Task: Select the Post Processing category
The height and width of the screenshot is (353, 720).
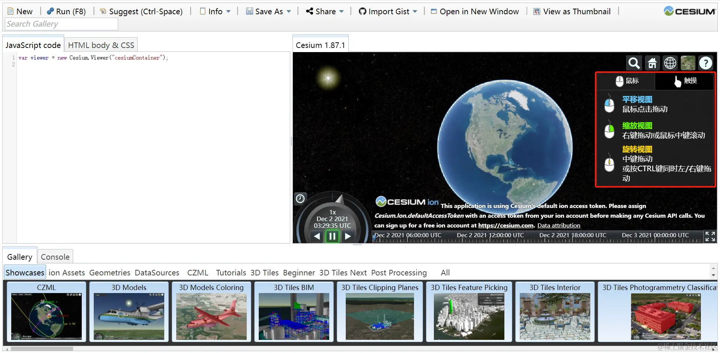Action: pyautogui.click(x=399, y=272)
